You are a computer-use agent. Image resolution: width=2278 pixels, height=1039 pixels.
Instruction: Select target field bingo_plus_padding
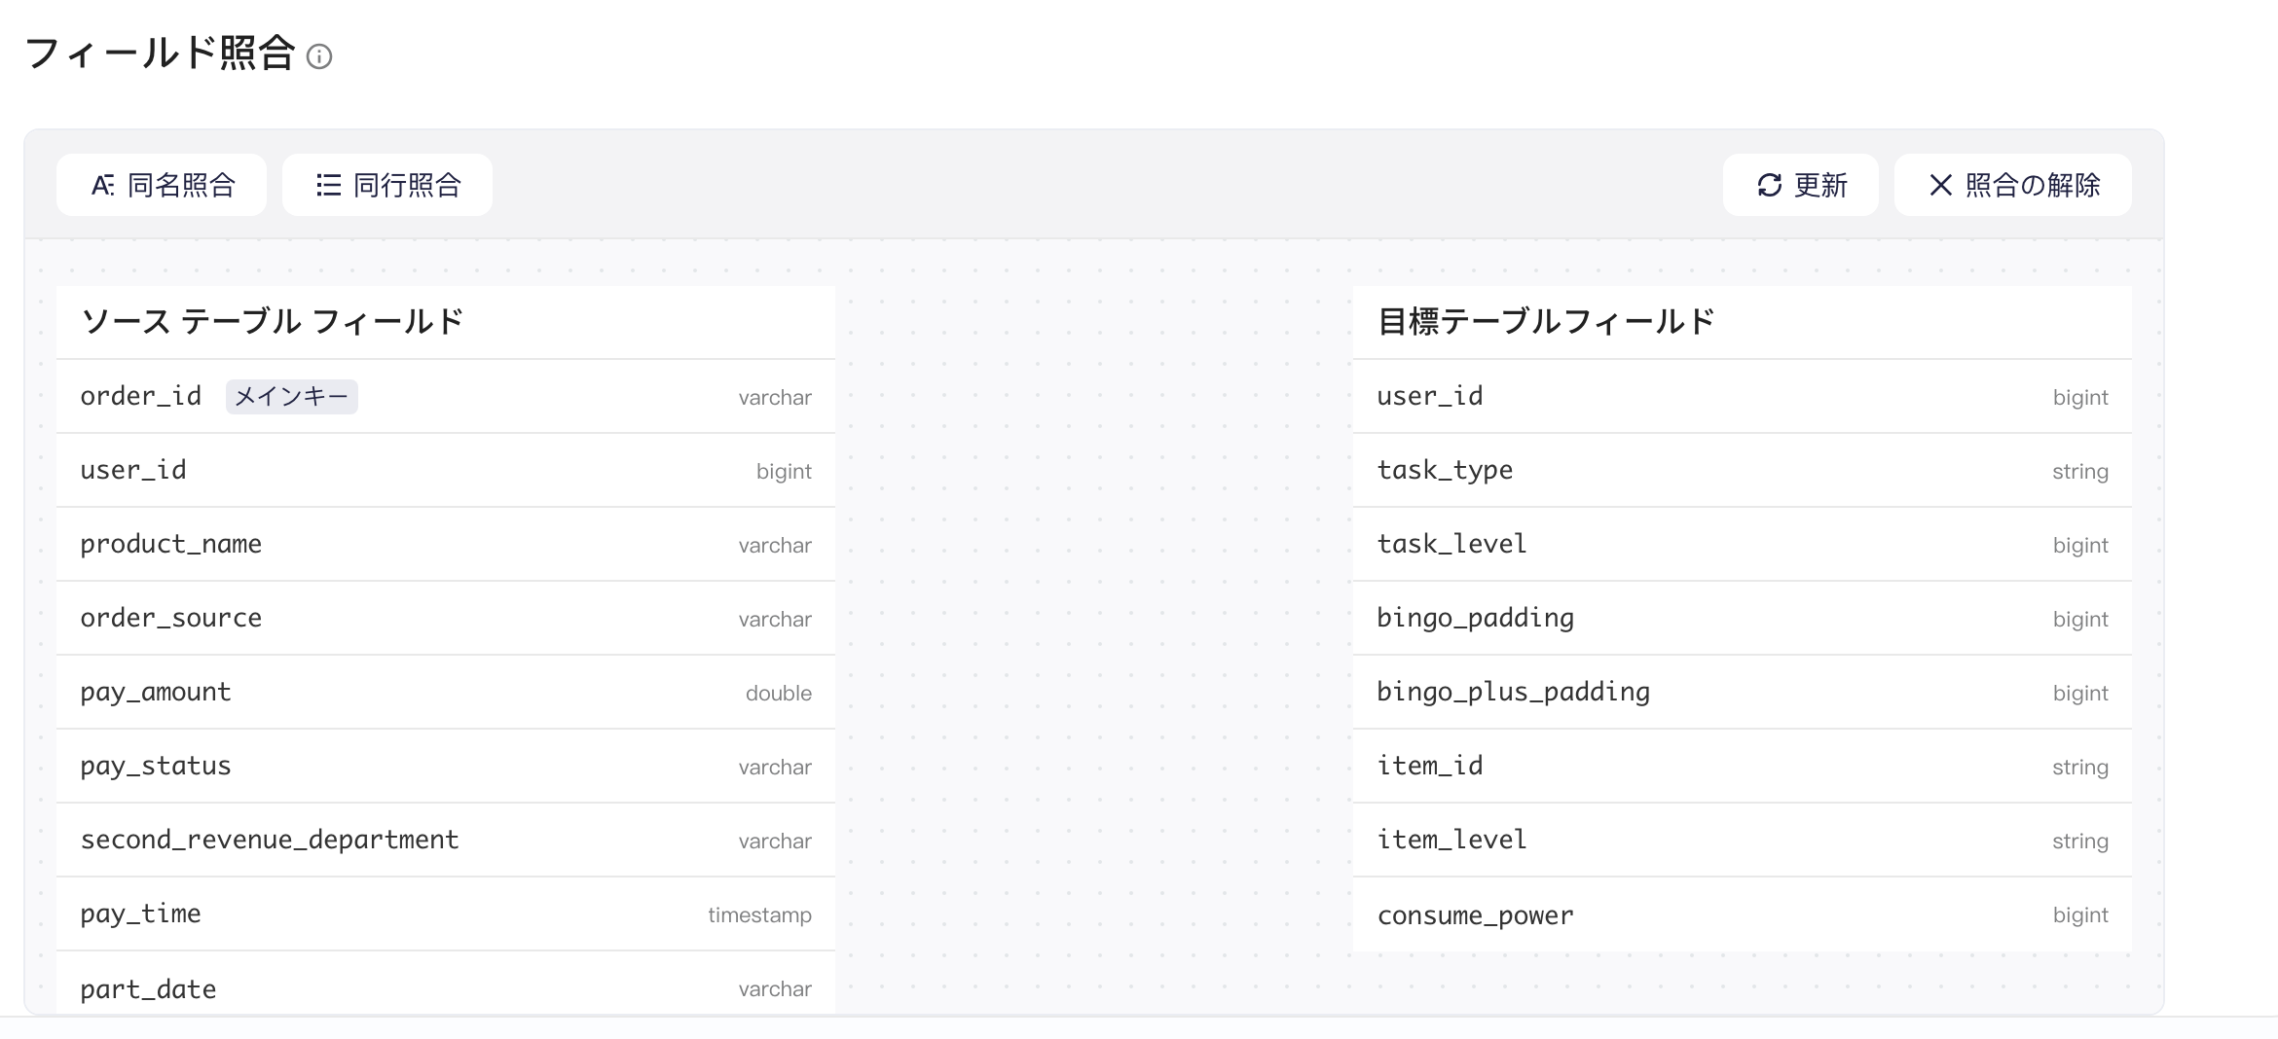[1743, 693]
